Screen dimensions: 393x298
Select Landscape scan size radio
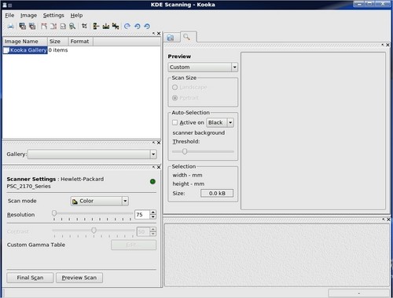coord(174,87)
